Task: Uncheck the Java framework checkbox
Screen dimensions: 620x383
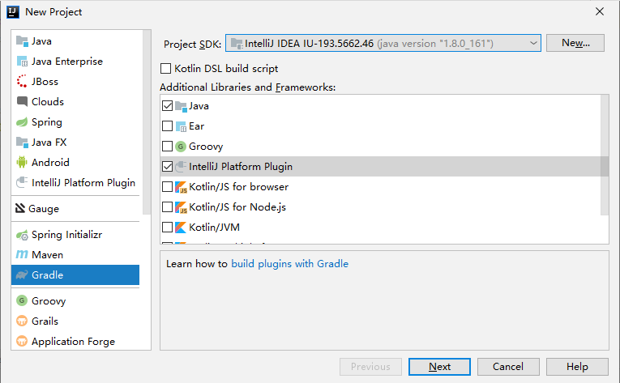Action: (x=167, y=106)
